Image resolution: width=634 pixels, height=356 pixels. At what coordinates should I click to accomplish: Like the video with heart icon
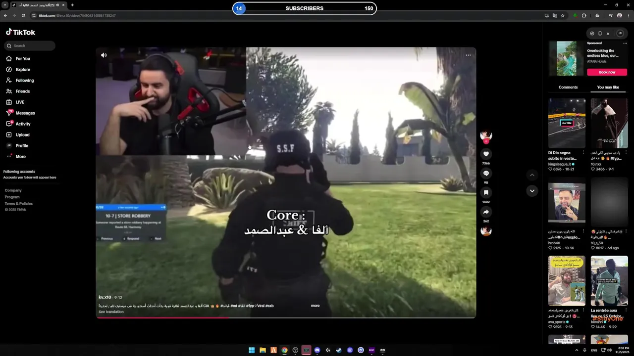[486, 154]
